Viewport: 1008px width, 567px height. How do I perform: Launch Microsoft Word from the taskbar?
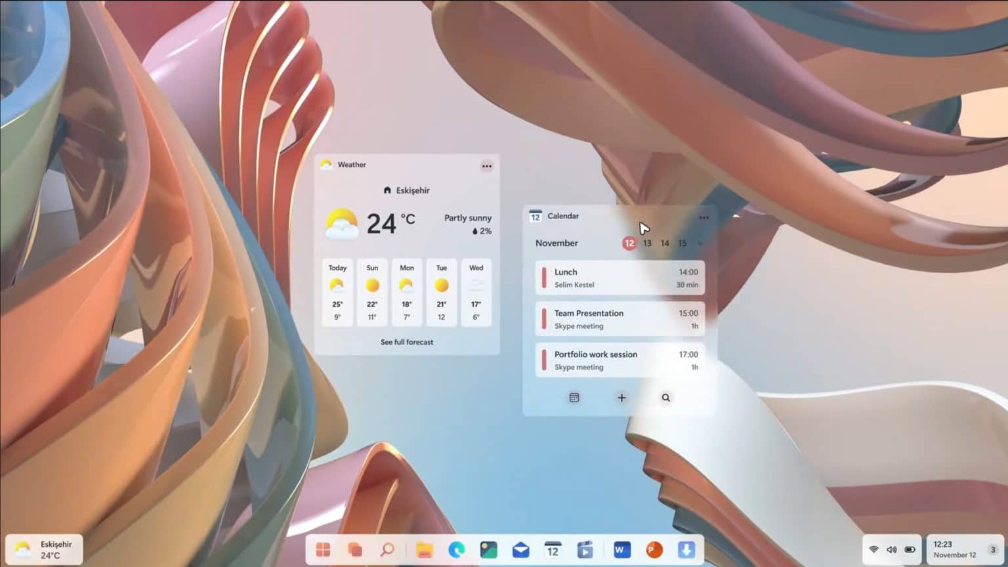(621, 550)
